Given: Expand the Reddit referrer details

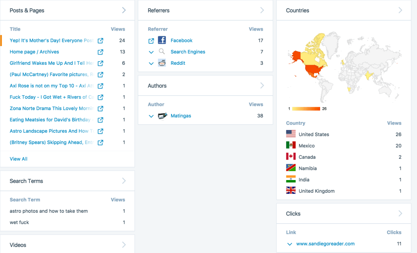Looking at the screenshot, I should point(151,64).
